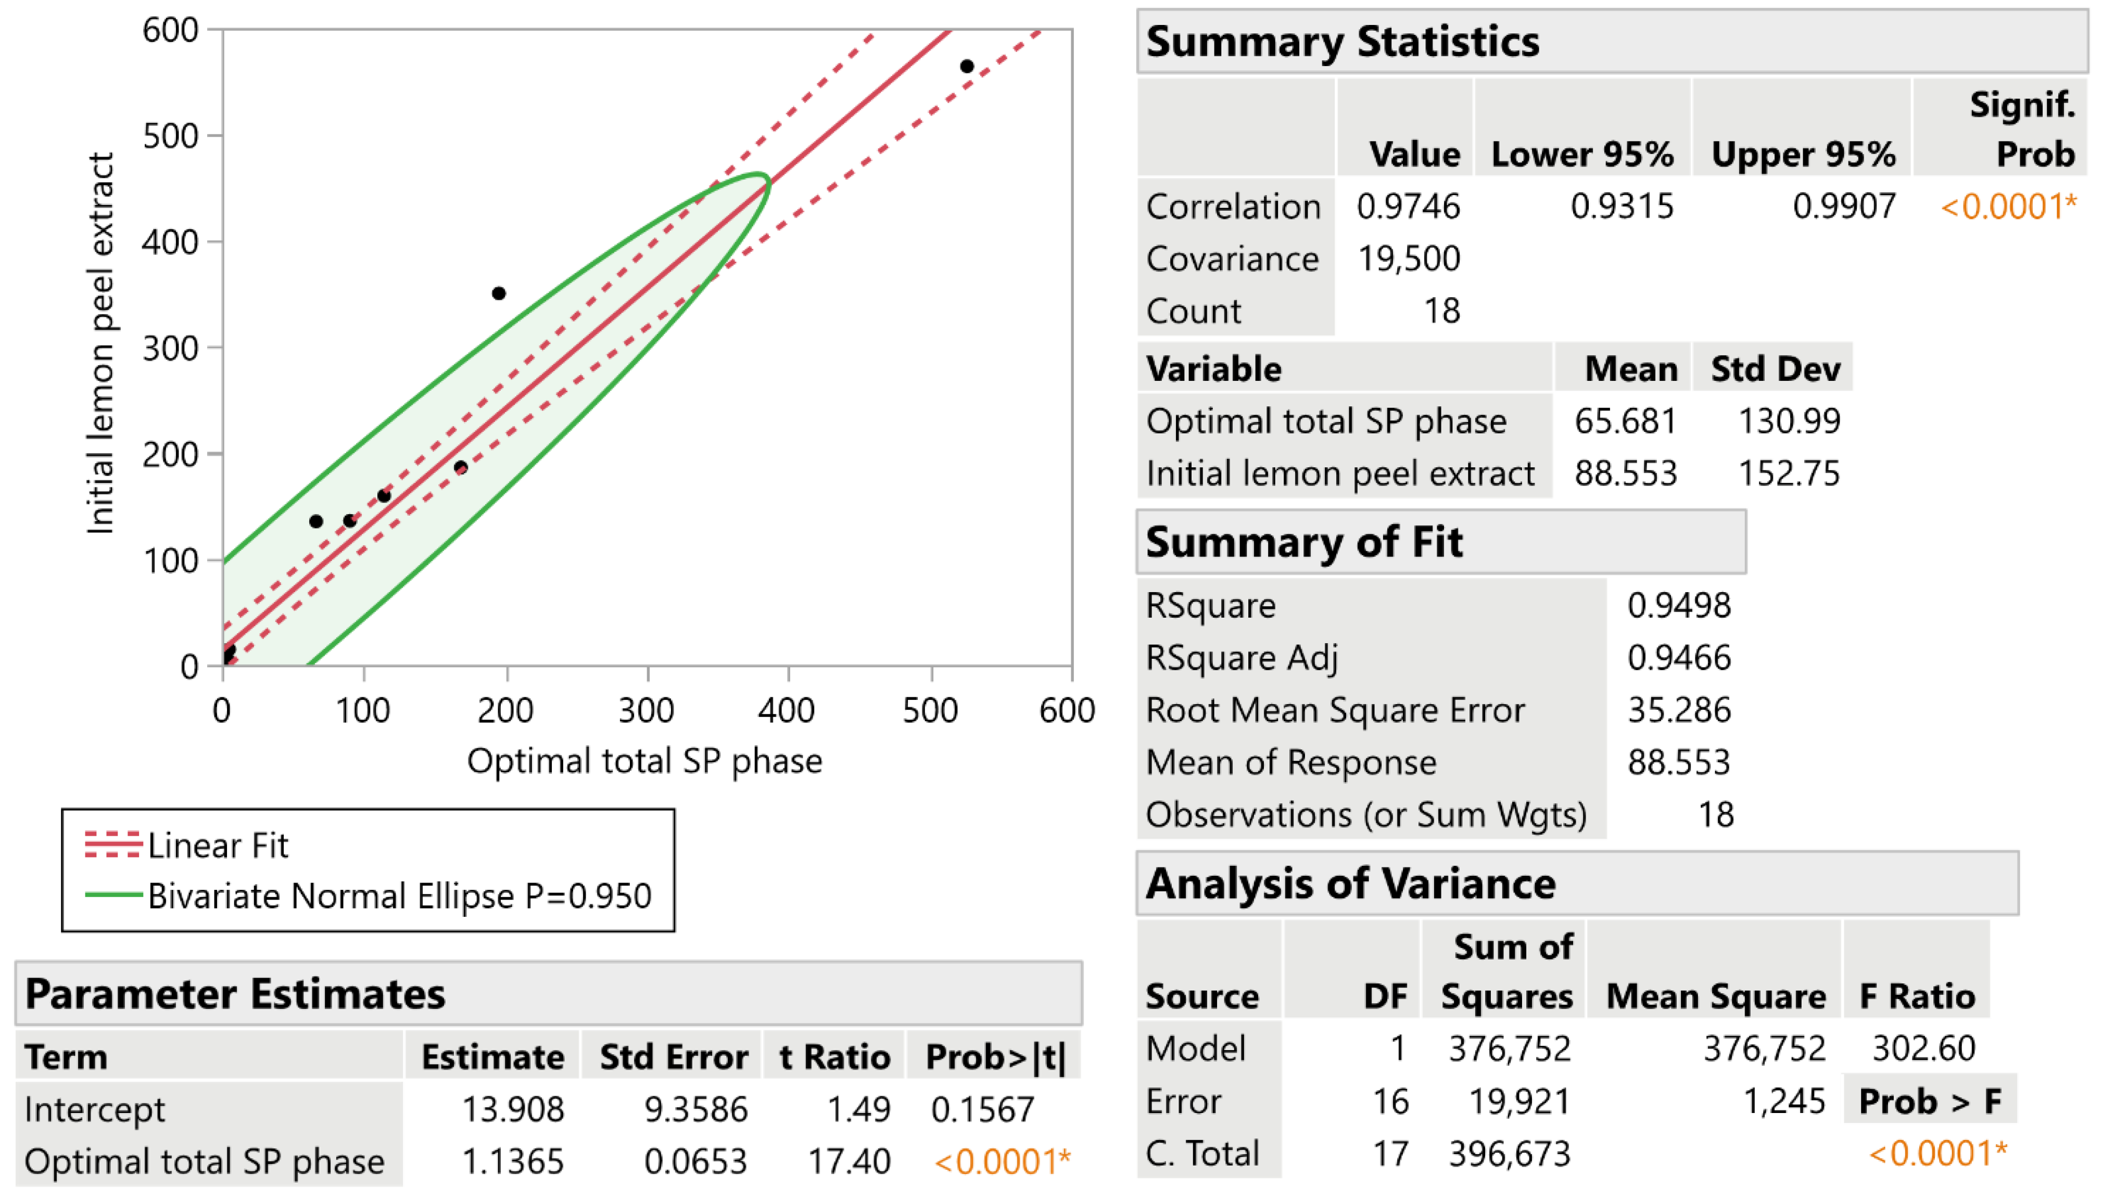Screen dimensions: 2102x1202
Task: Select the F Ratio value 302.60
Action: click(1923, 1048)
